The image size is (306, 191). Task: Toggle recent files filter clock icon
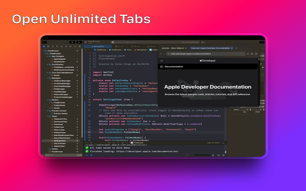pyautogui.click(x=78, y=155)
